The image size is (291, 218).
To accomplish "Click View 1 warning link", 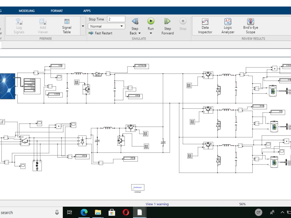I will click(x=157, y=204).
